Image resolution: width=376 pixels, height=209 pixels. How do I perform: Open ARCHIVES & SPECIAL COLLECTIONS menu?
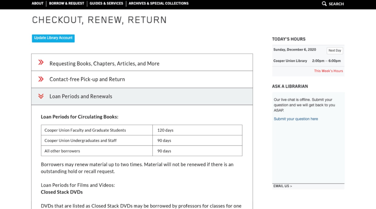[159, 3]
